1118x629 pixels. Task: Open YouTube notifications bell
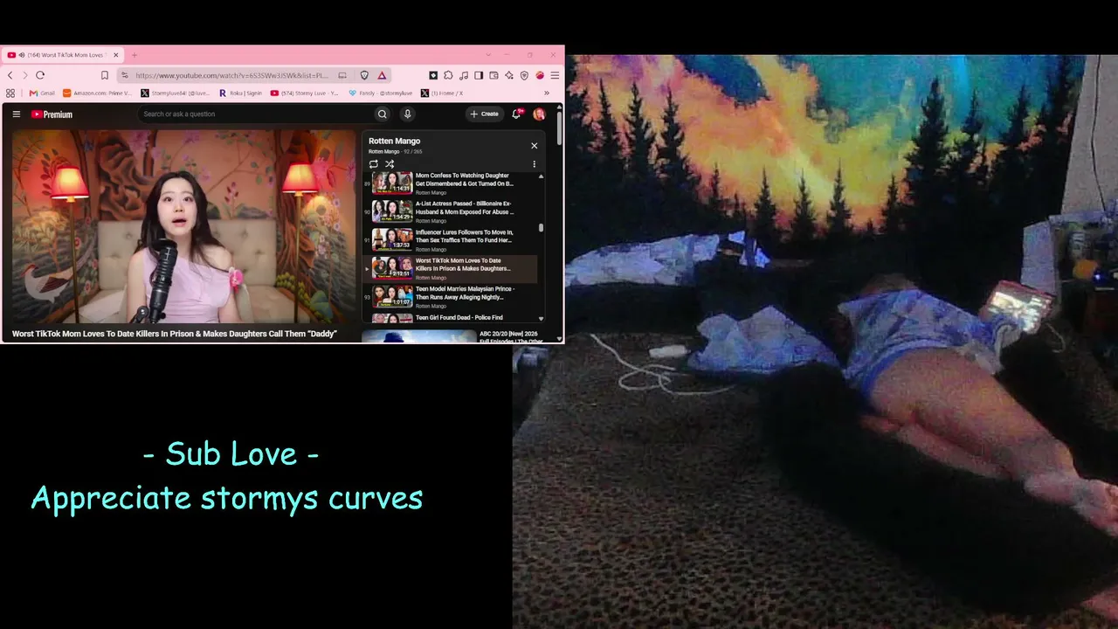click(x=516, y=114)
